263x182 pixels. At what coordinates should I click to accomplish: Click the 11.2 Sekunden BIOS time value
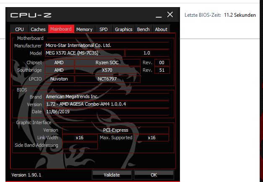click(x=240, y=15)
